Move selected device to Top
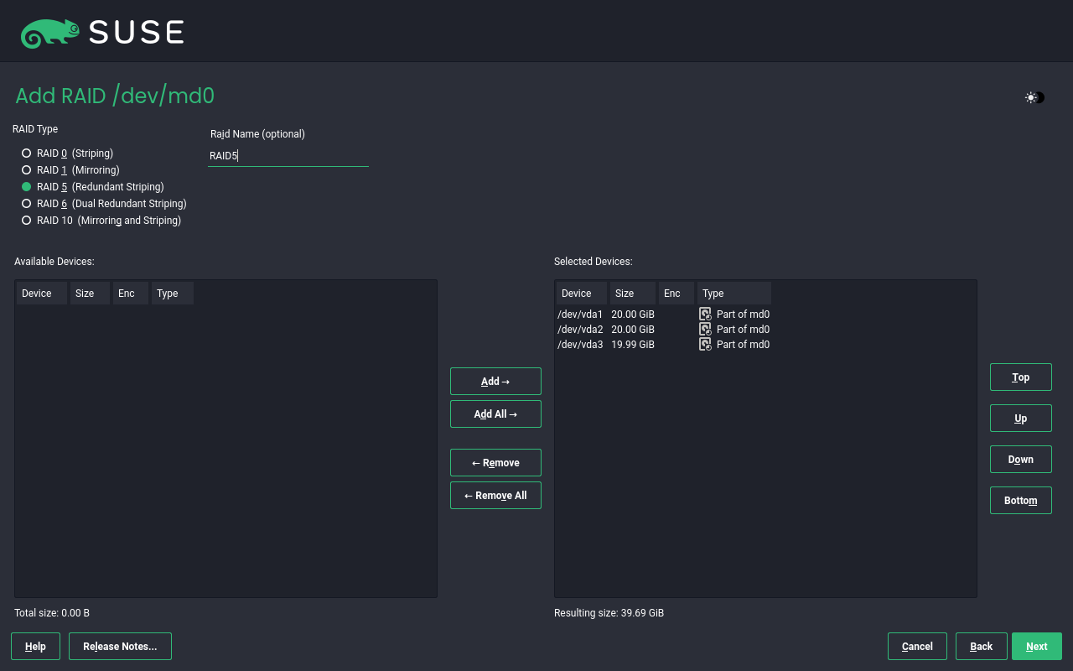Image resolution: width=1073 pixels, height=671 pixels. (1020, 377)
